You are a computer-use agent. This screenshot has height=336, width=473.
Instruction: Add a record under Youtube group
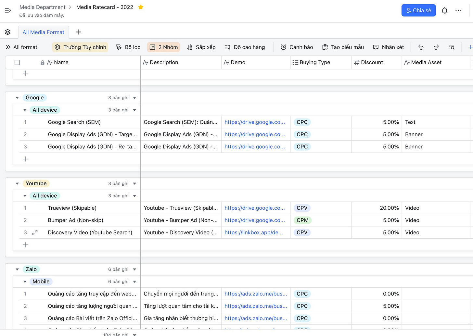coord(25,245)
